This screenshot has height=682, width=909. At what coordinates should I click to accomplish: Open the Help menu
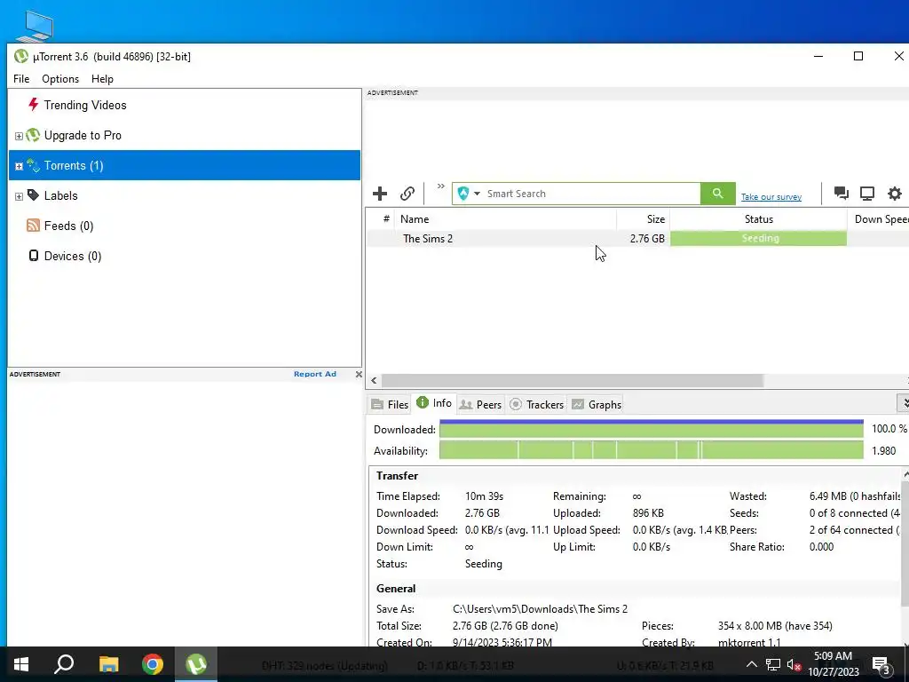103,79
